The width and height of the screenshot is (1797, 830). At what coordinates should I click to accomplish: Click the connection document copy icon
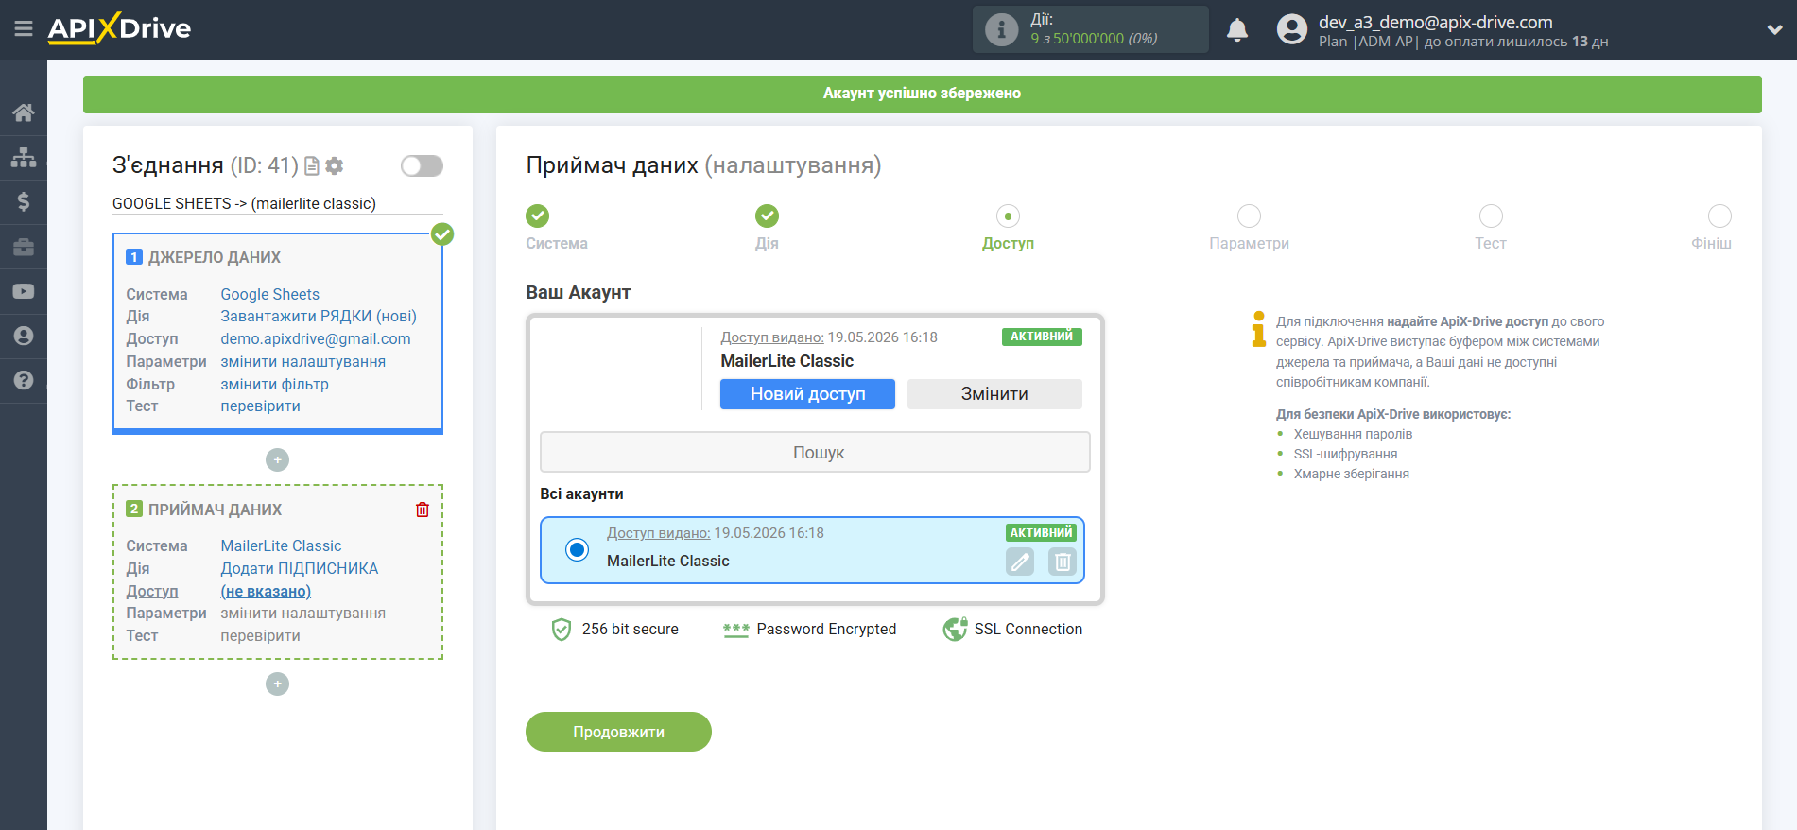pos(312,165)
